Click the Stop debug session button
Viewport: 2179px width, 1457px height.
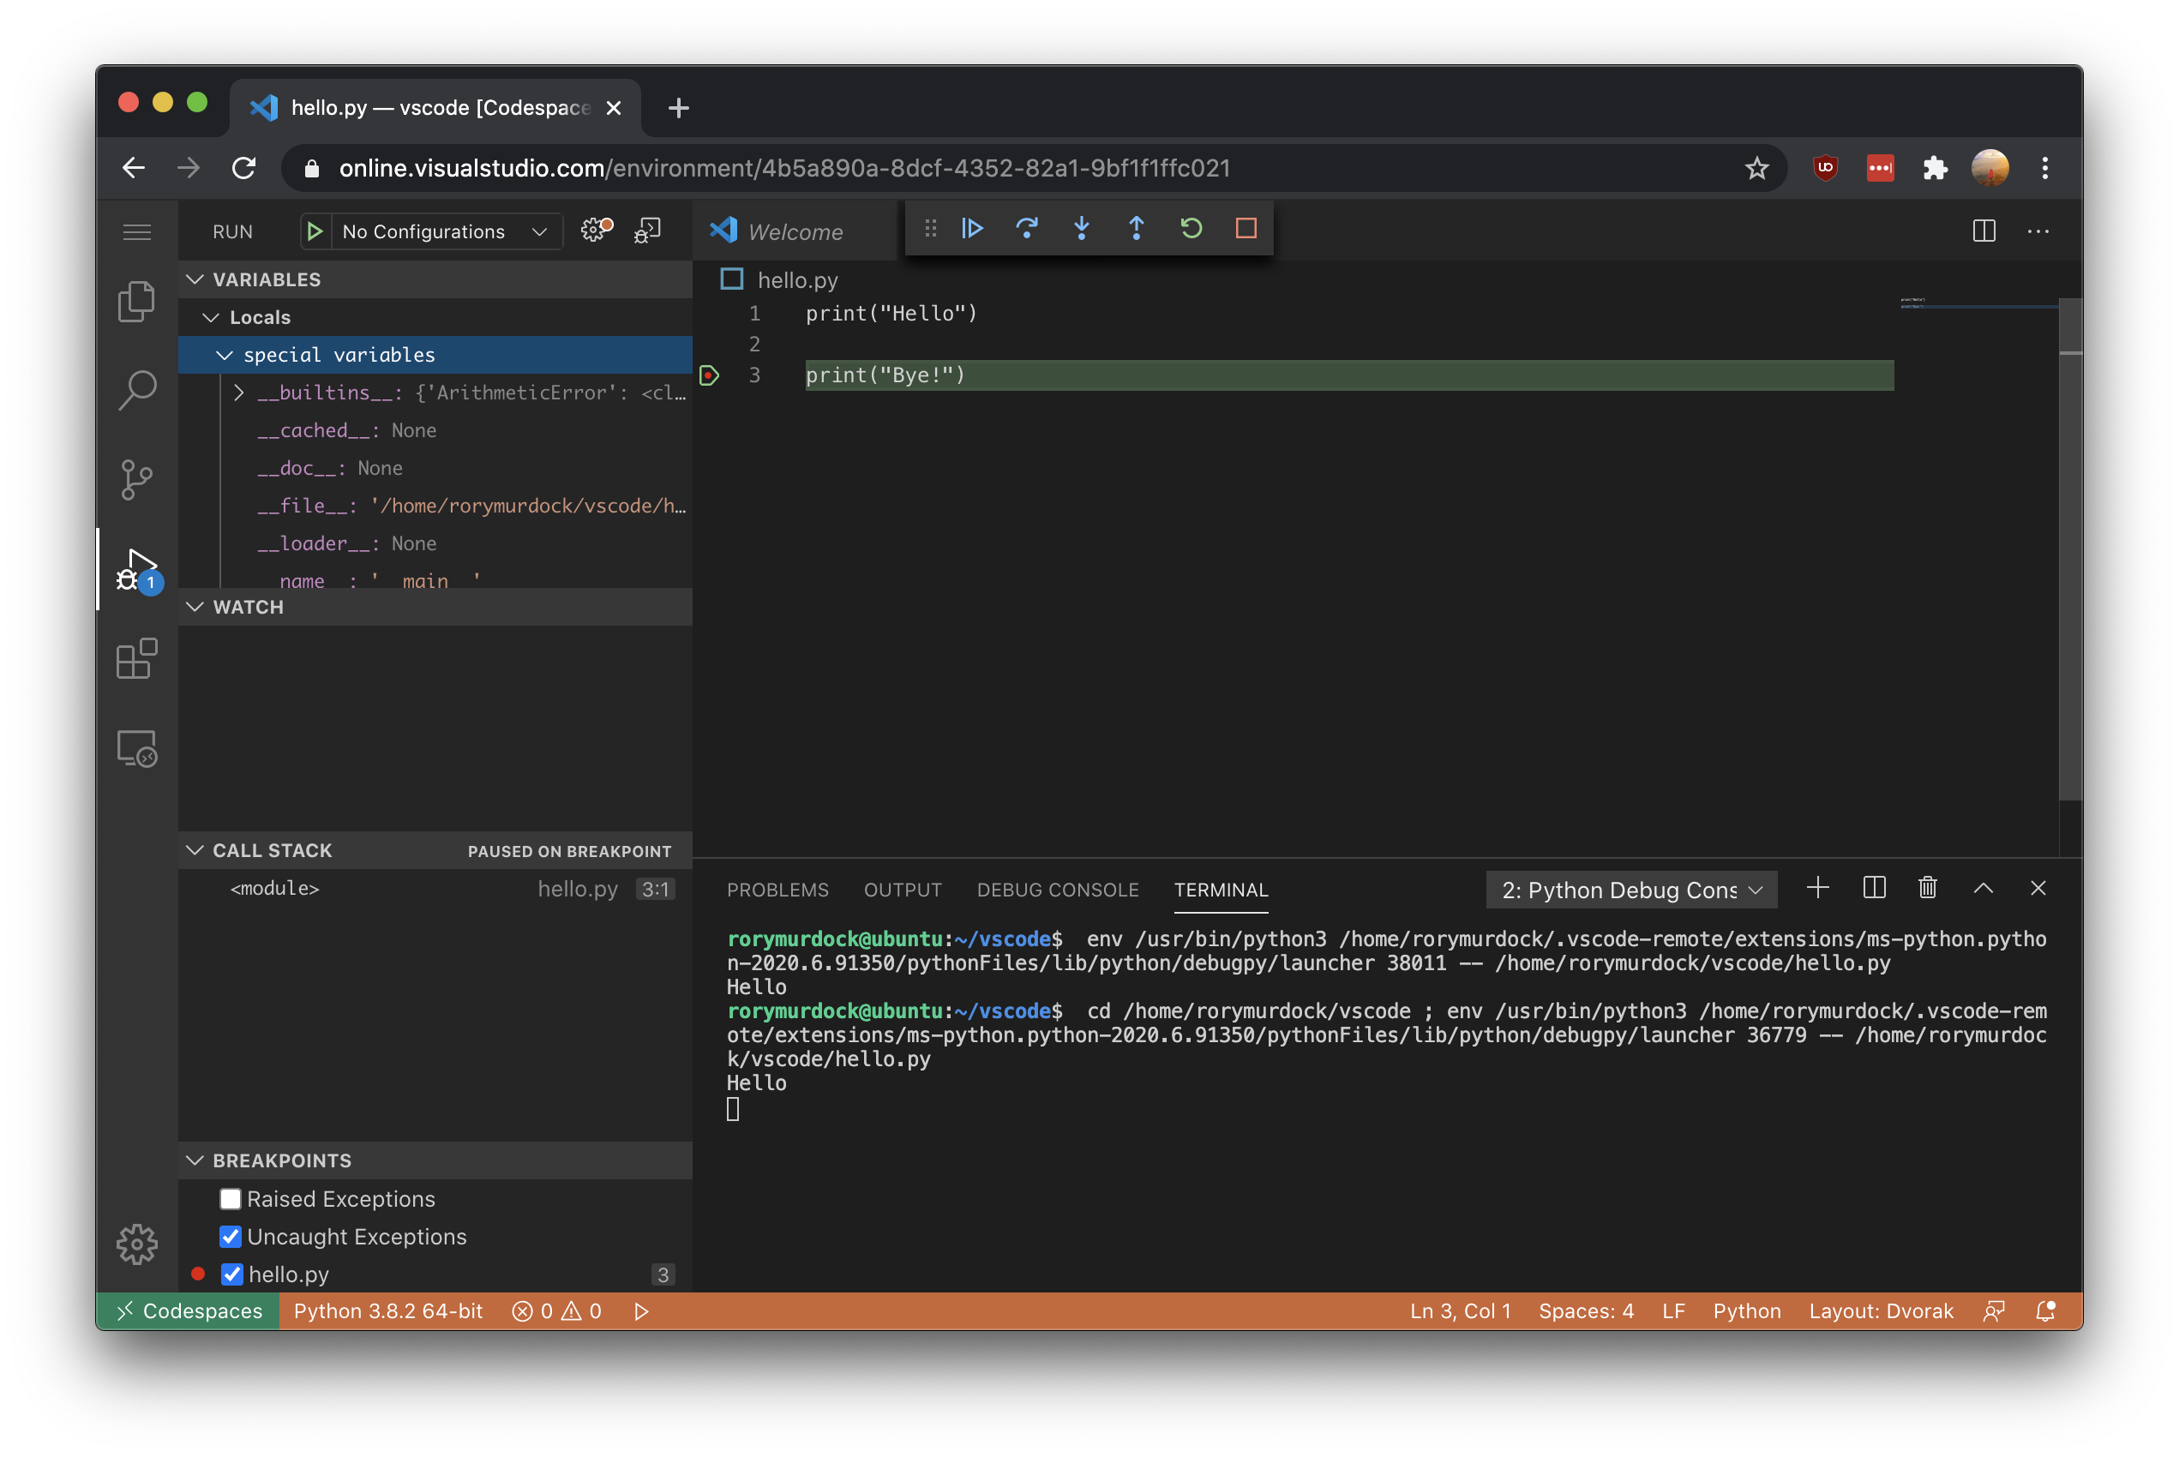tap(1247, 228)
